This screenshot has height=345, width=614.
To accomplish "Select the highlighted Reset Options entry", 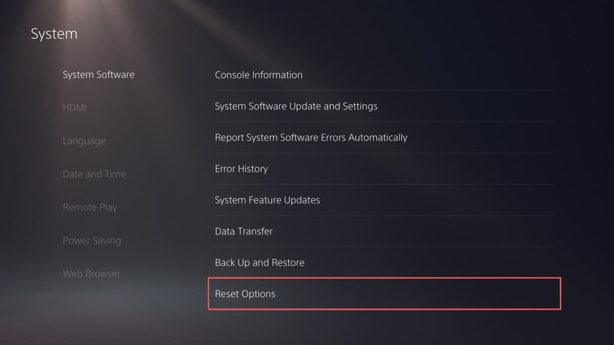I will click(245, 294).
